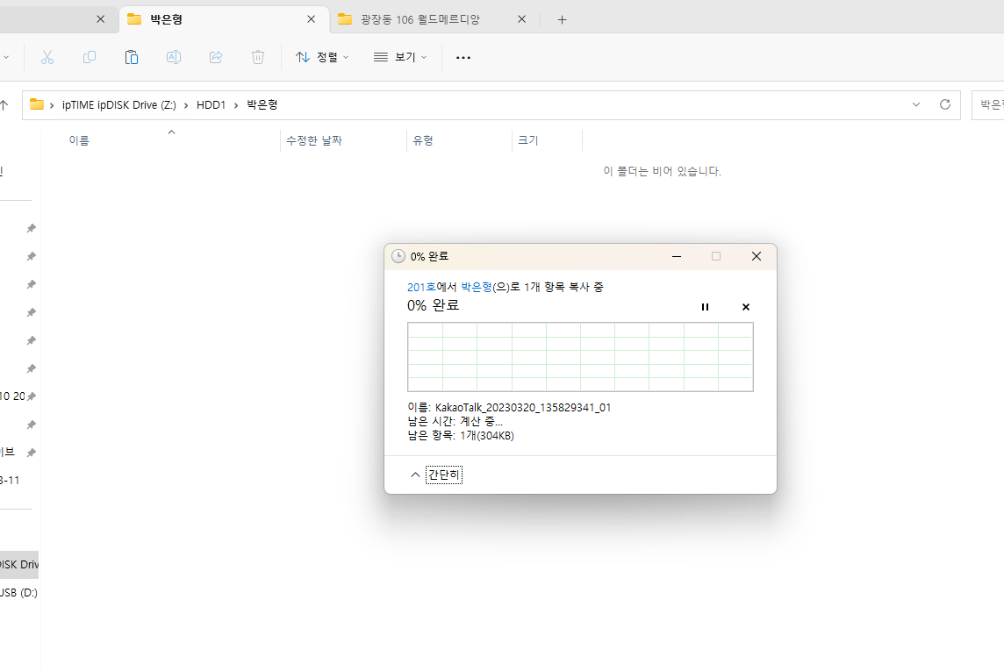The height and width of the screenshot is (671, 1004).
Task: Cut the selection with the scissors icon
Action: click(x=47, y=58)
